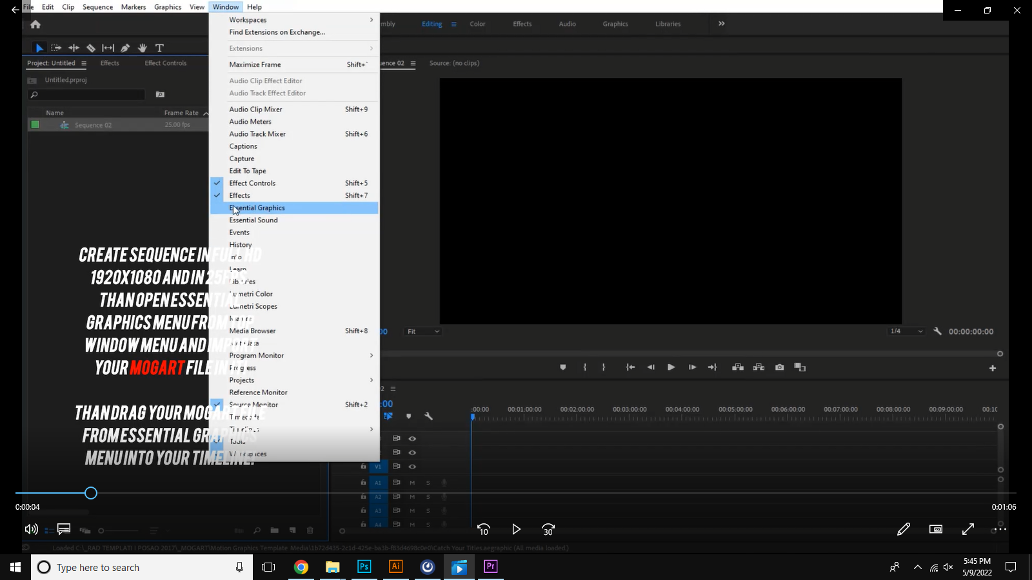Click the video player progress slider handle
The image size is (1032, 580).
[x=91, y=493]
